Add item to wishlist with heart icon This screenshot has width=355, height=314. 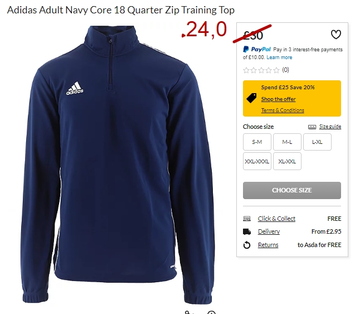[335, 35]
